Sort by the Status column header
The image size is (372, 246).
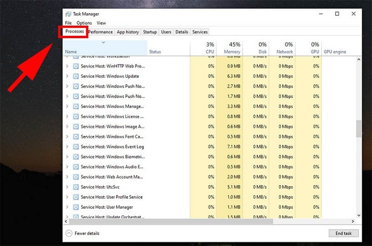click(168, 48)
